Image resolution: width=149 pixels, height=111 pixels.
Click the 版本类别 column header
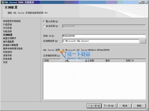tap(95, 60)
